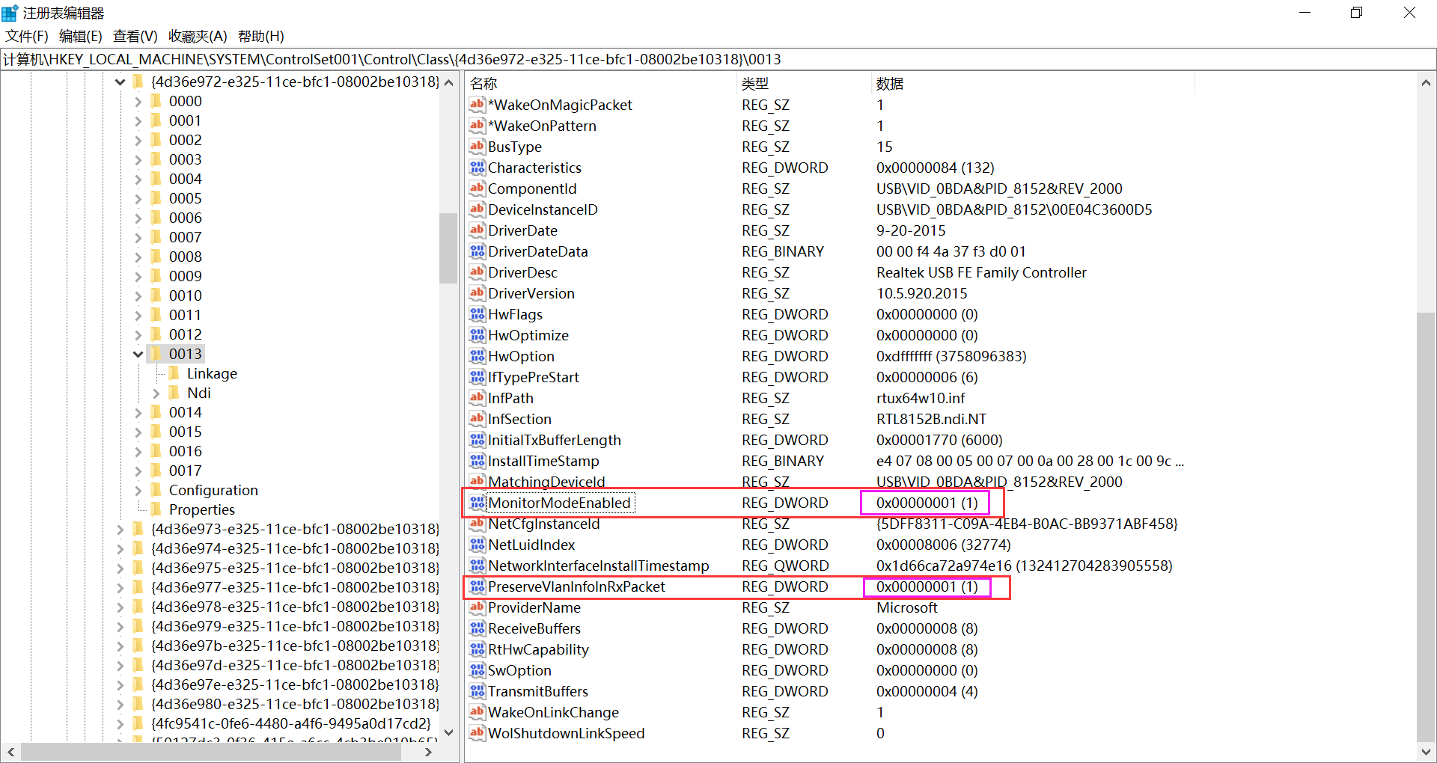Select the DriverVersion value name
Screen dimensions: 1437x763
click(531, 293)
